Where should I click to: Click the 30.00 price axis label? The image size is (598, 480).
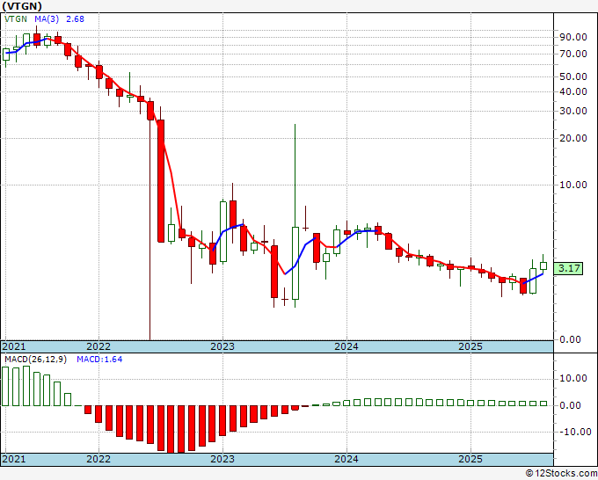tap(572, 111)
